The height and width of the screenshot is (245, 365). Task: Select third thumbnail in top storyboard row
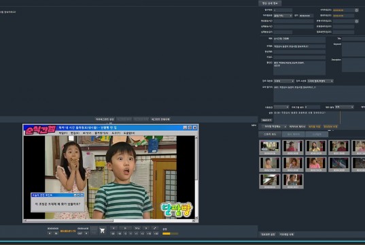point(316,147)
